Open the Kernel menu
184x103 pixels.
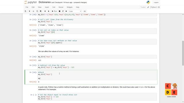point(61,7)
